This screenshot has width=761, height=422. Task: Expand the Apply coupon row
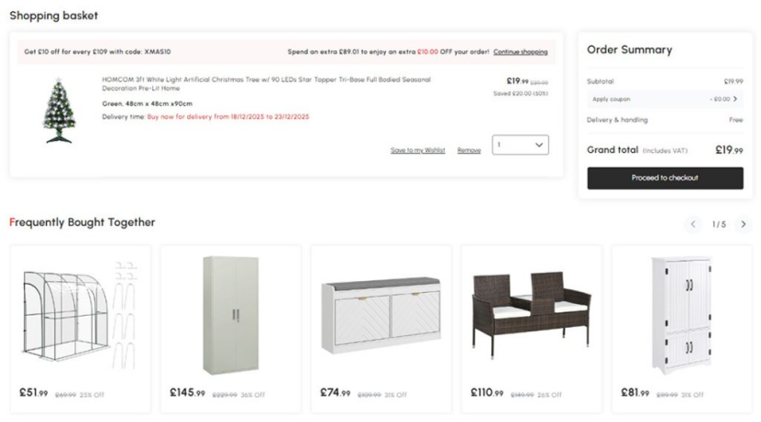pos(665,99)
